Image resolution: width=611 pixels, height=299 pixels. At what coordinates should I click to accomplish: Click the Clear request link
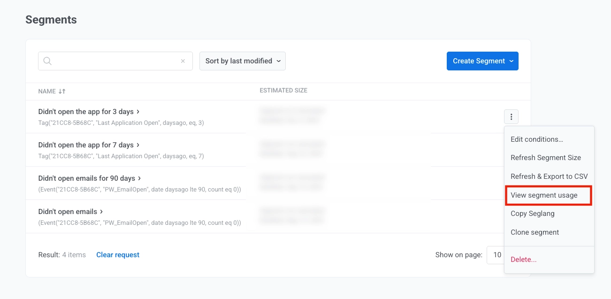pos(118,255)
